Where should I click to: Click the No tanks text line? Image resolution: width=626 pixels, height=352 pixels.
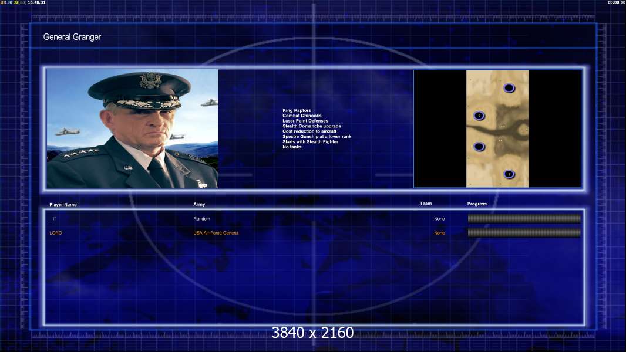(292, 147)
